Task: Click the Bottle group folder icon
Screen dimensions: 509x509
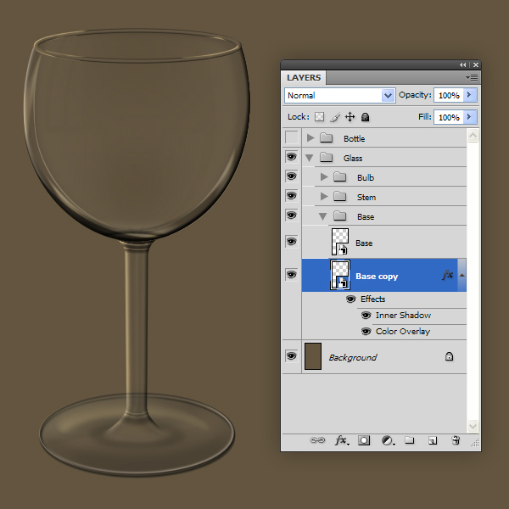Action: [x=326, y=138]
